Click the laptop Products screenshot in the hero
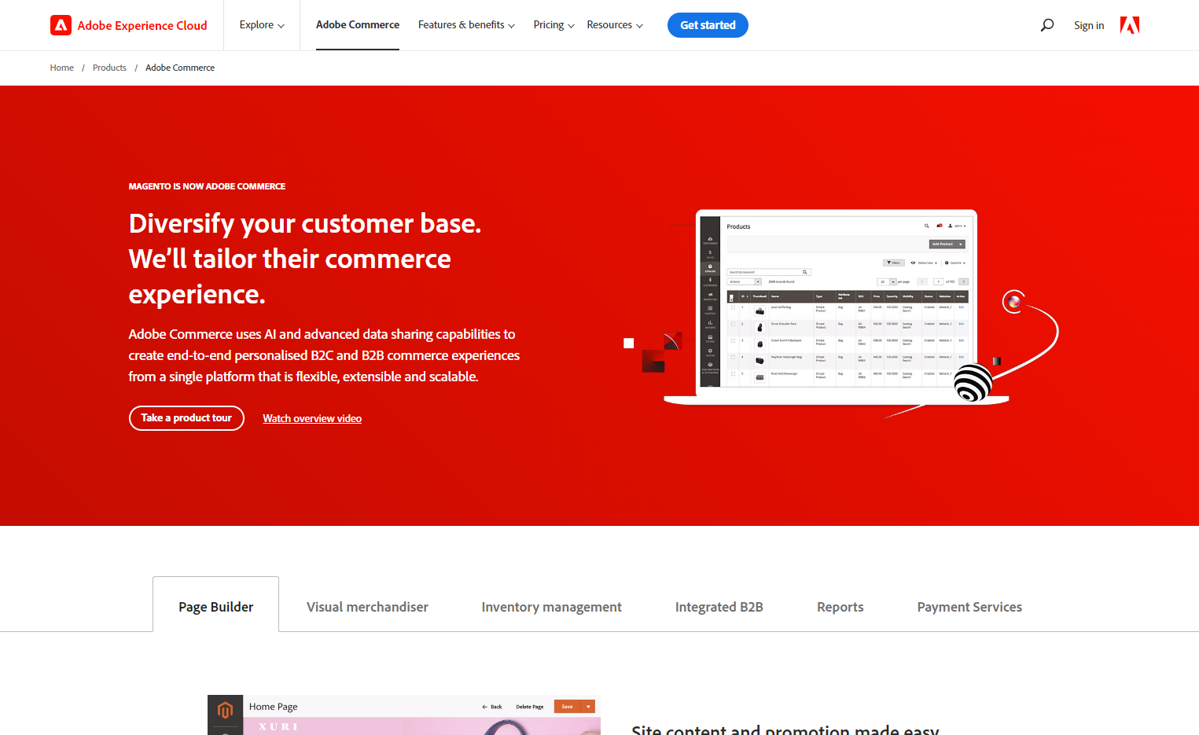 [x=837, y=307]
